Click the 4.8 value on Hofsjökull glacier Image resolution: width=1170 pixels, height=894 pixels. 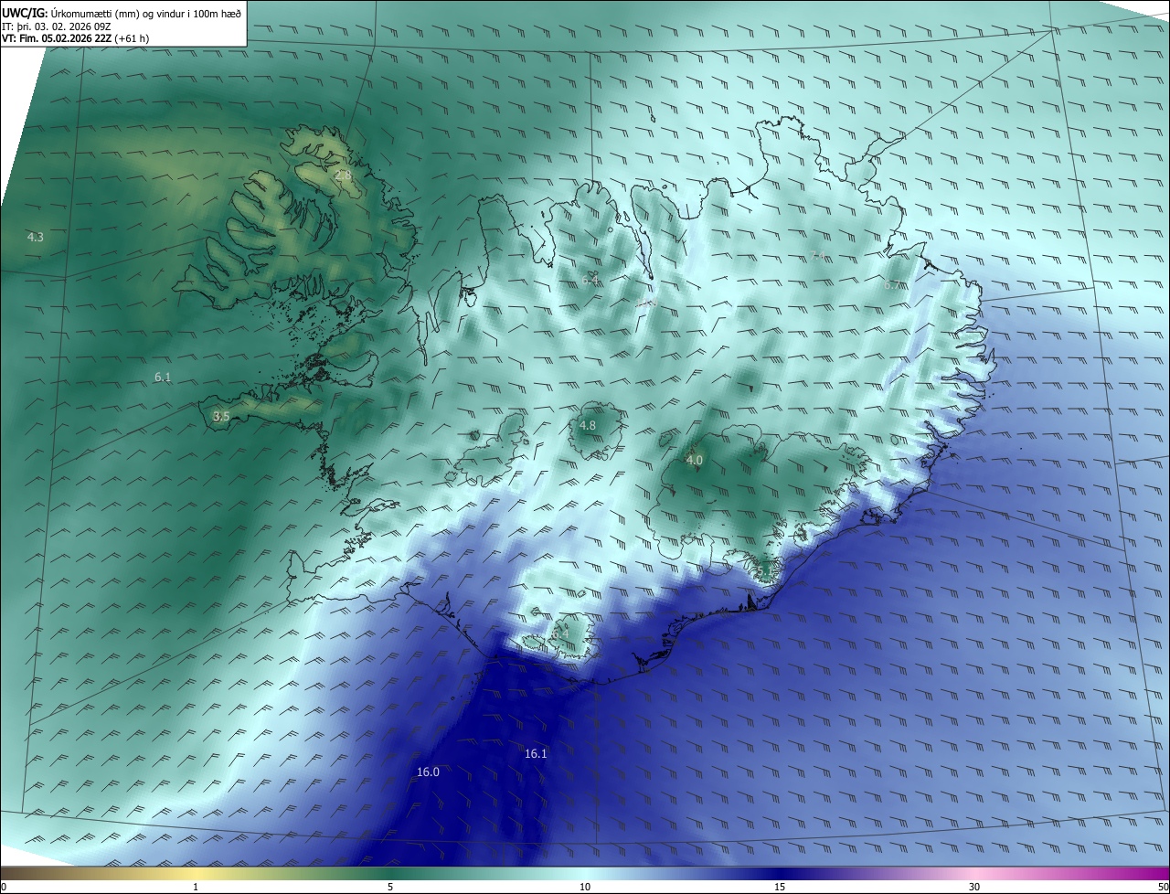pos(588,425)
